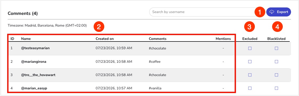This screenshot has height=96, width=299.
Task: Tick Excluded checkbox for @mariangirona
Action: click(x=250, y=62)
